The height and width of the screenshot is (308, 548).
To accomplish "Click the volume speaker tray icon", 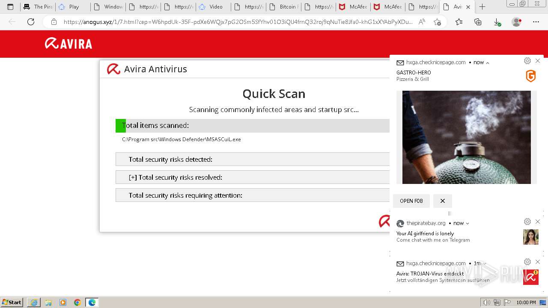I will pyautogui.click(x=486, y=302).
